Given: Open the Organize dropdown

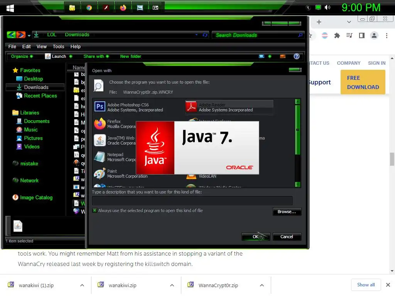Looking at the screenshot, I should [x=22, y=56].
